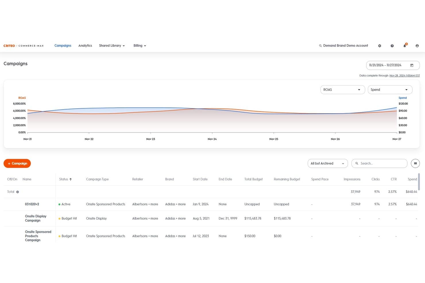
Task: Sort by Impressions column header
Action: (352, 179)
